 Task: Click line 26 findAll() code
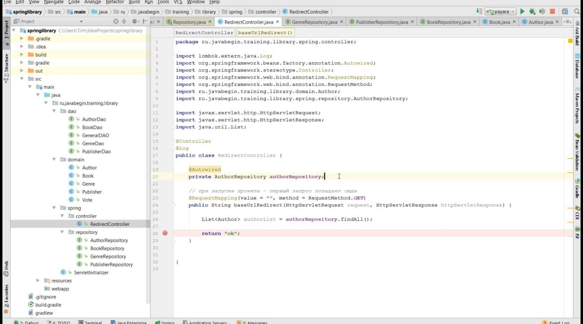[355, 219]
